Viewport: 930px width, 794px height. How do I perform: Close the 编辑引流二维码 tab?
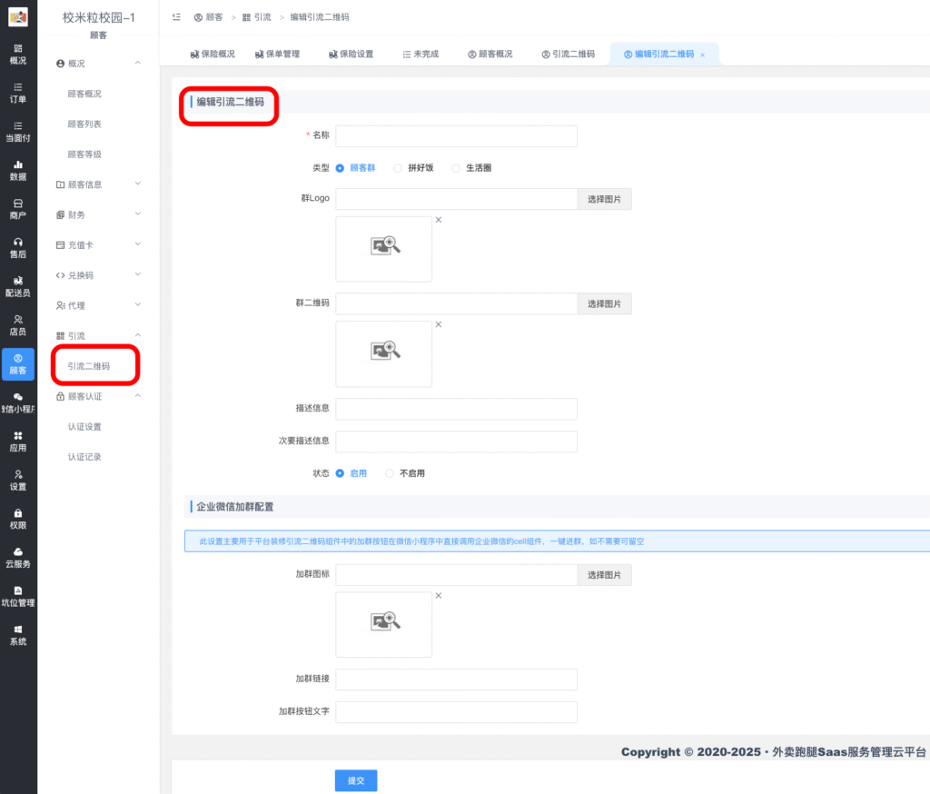click(702, 55)
